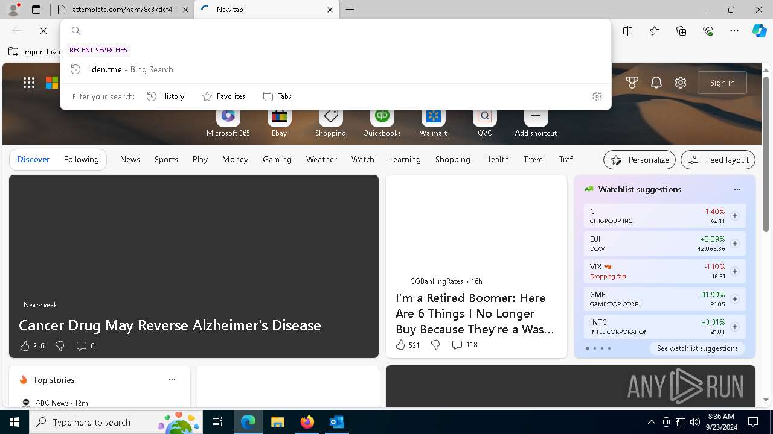The height and width of the screenshot is (434, 773).
Task: Click the Sign in button
Action: pos(722,83)
